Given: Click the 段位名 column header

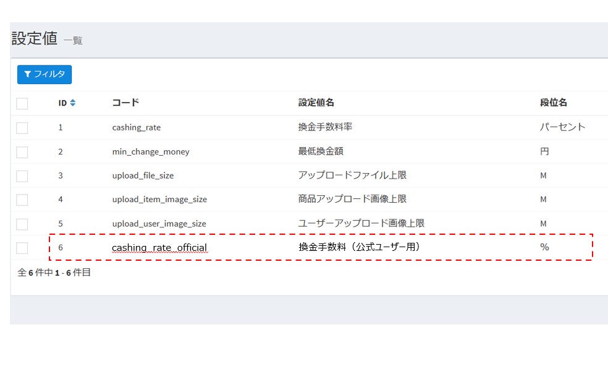Looking at the screenshot, I should (x=553, y=103).
